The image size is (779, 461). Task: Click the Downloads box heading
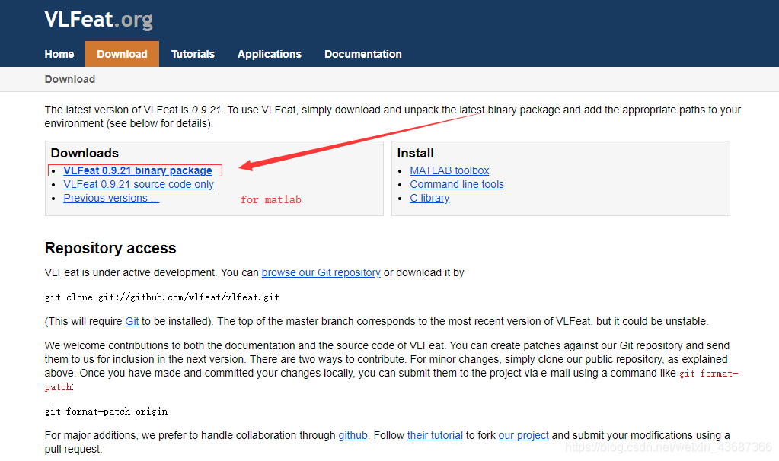85,154
